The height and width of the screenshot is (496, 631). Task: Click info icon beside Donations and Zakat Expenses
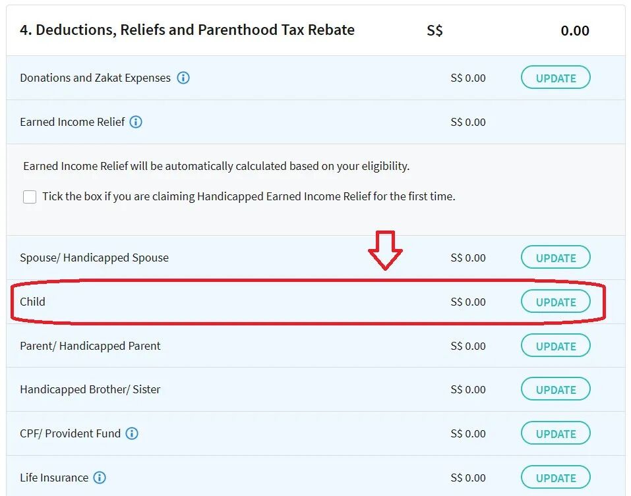pos(183,78)
